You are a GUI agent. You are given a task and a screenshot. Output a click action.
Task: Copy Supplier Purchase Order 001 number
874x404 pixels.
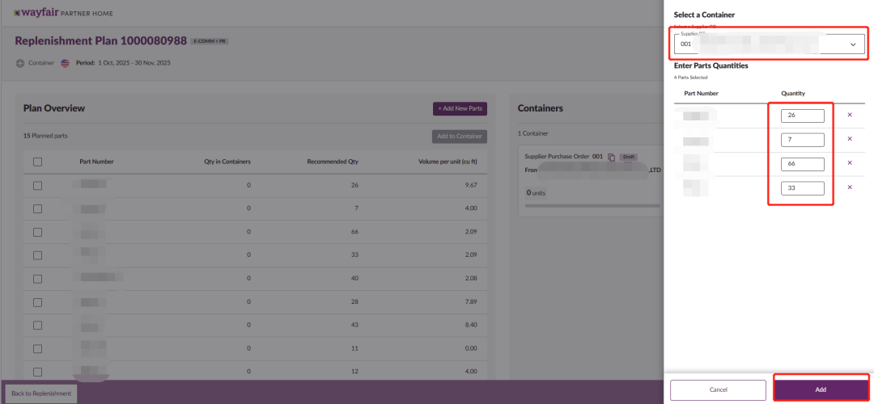[x=612, y=157]
